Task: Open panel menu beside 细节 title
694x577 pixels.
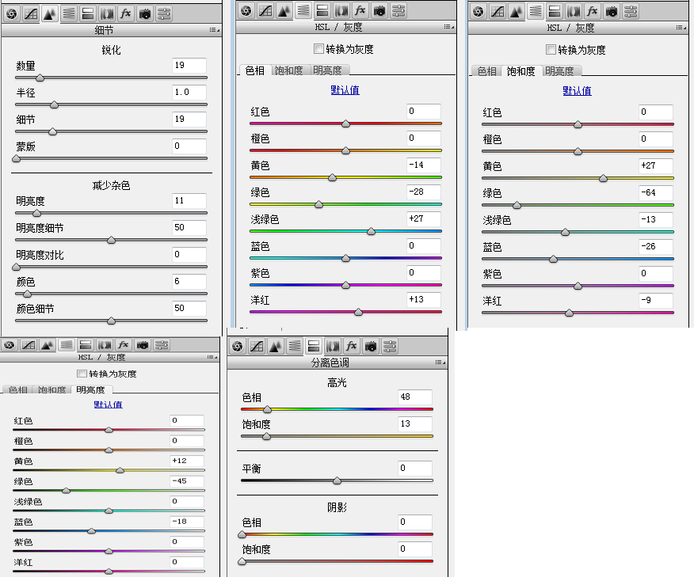Action: point(214,30)
